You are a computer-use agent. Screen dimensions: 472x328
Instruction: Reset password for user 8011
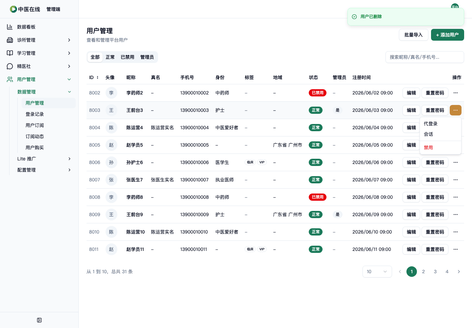(435, 249)
